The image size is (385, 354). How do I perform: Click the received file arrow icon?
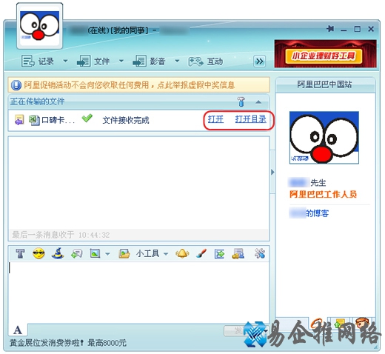pos(19,120)
